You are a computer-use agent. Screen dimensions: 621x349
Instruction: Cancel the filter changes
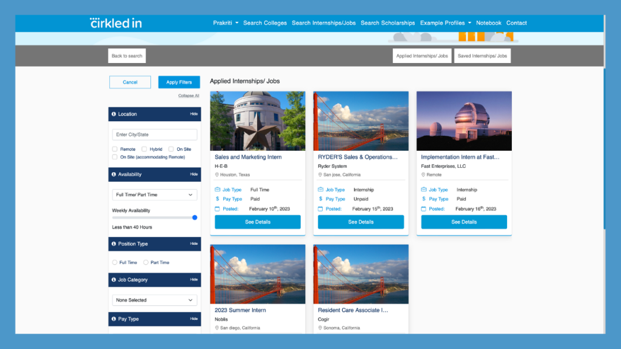tap(130, 82)
